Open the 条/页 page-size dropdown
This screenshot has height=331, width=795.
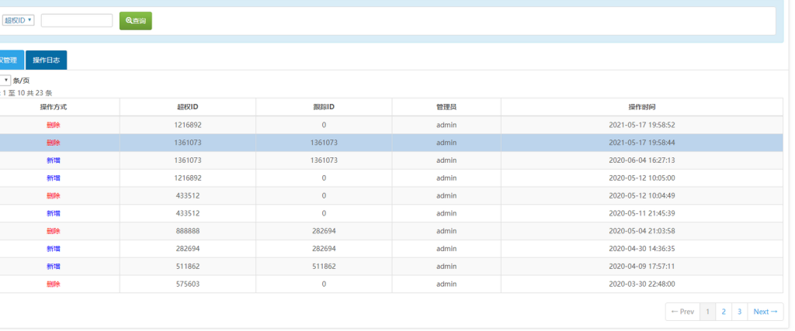tap(5, 80)
